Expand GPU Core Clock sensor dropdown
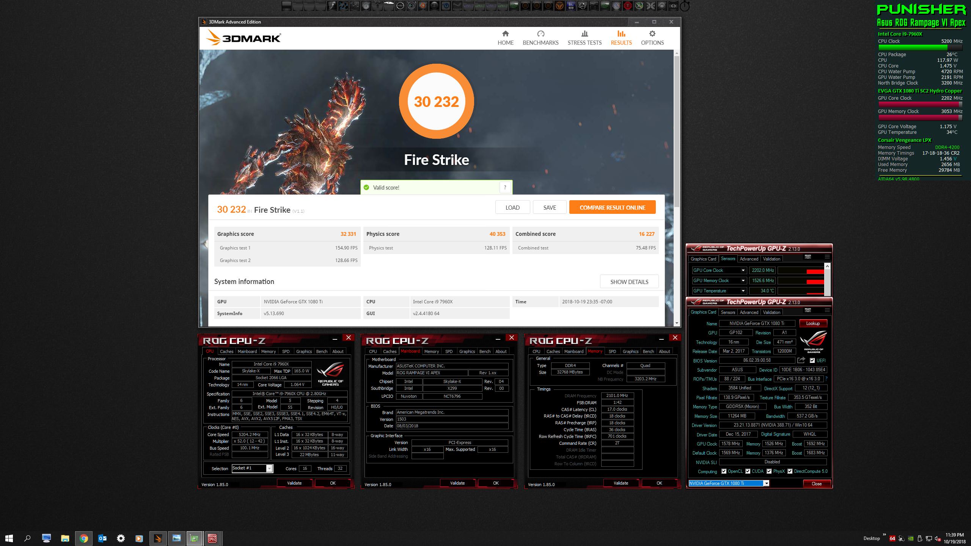The width and height of the screenshot is (971, 546). tap(743, 270)
